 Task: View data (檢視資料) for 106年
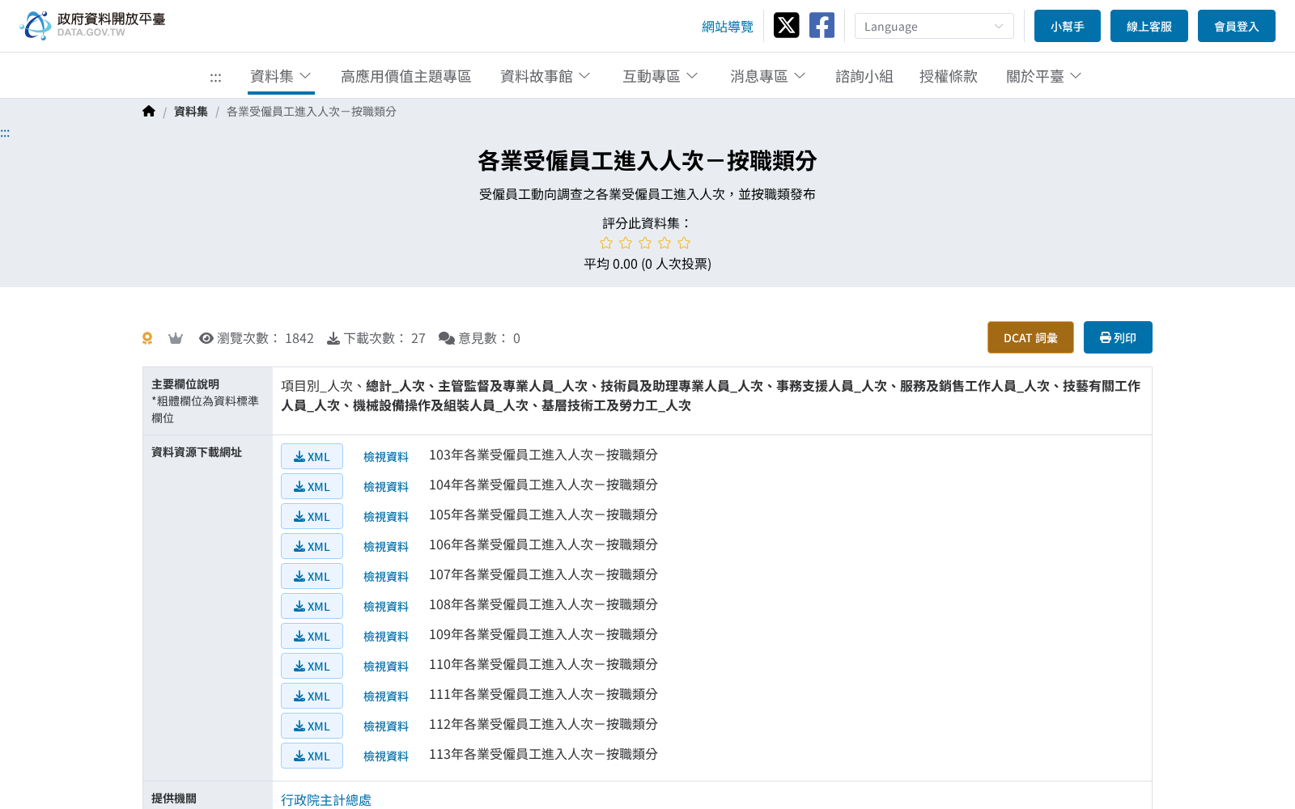386,547
